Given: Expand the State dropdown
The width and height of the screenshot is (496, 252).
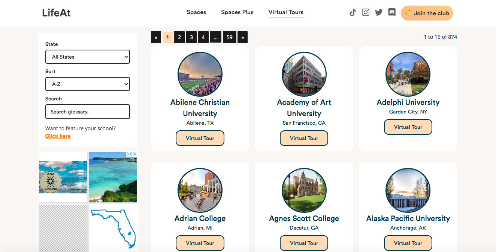Looking at the screenshot, I should click(x=88, y=57).
